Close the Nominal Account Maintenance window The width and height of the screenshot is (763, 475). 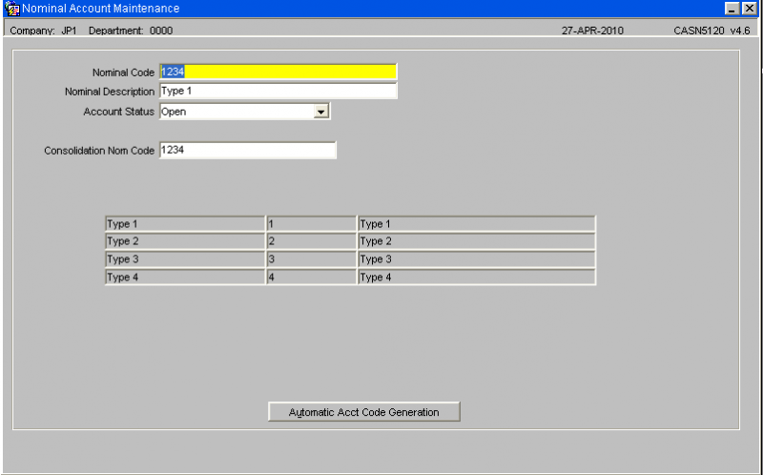(750, 9)
